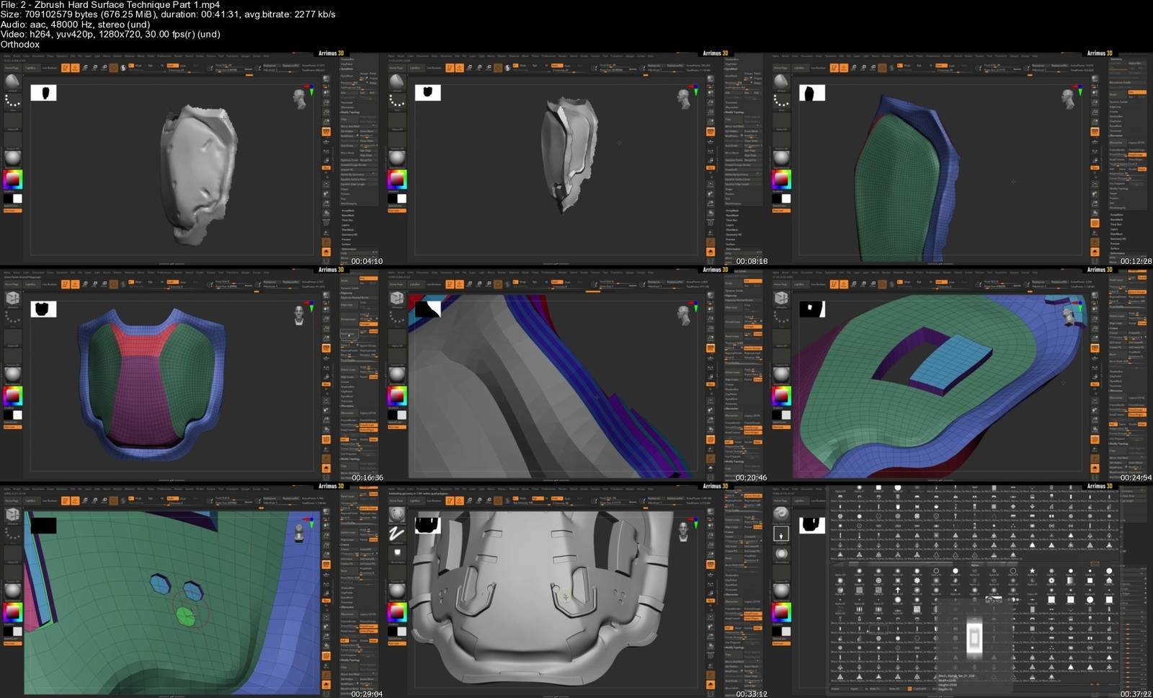Pick a hue in the 00:04:10 frame color picker
1153x698 pixels.
(x=12, y=180)
